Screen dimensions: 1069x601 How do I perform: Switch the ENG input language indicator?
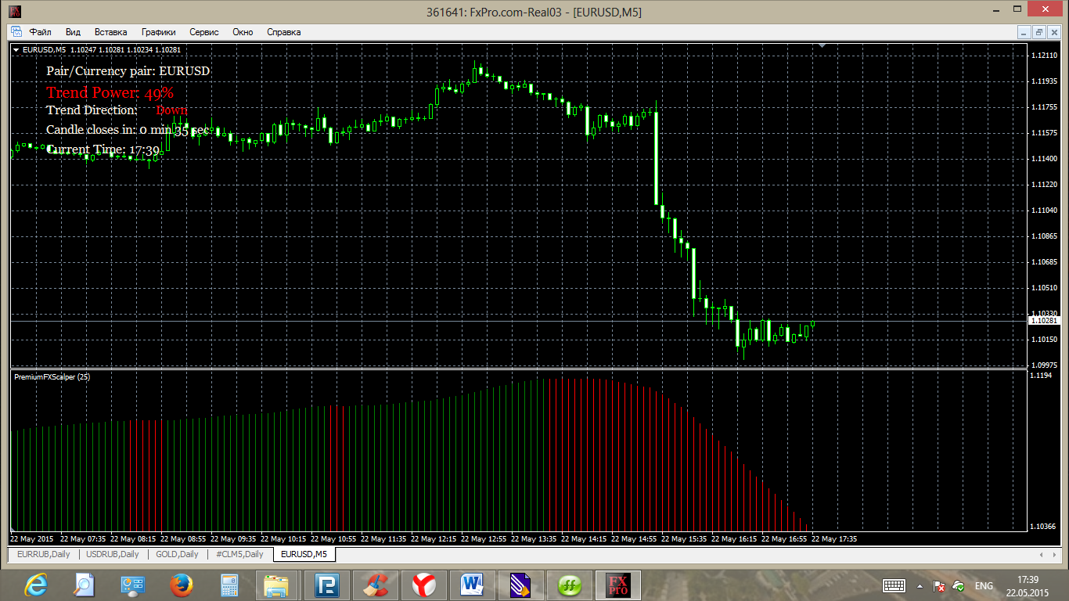click(x=984, y=585)
